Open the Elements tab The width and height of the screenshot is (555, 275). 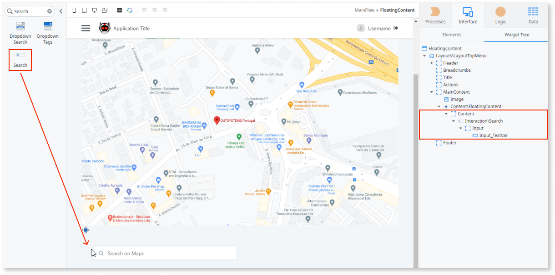point(452,35)
